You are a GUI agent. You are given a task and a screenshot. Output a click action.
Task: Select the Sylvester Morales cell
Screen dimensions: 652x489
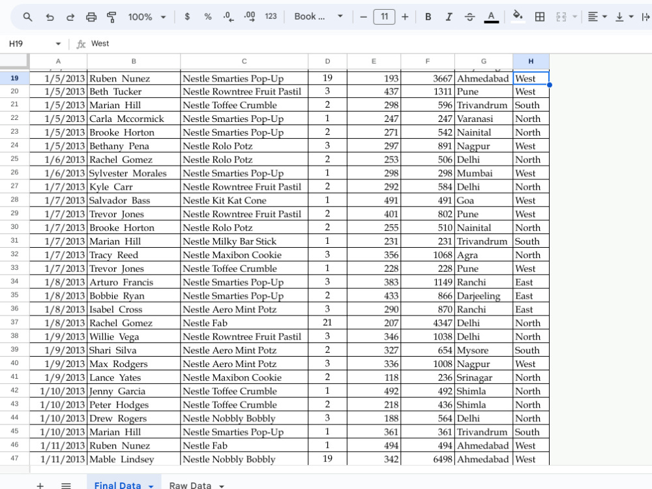(134, 173)
